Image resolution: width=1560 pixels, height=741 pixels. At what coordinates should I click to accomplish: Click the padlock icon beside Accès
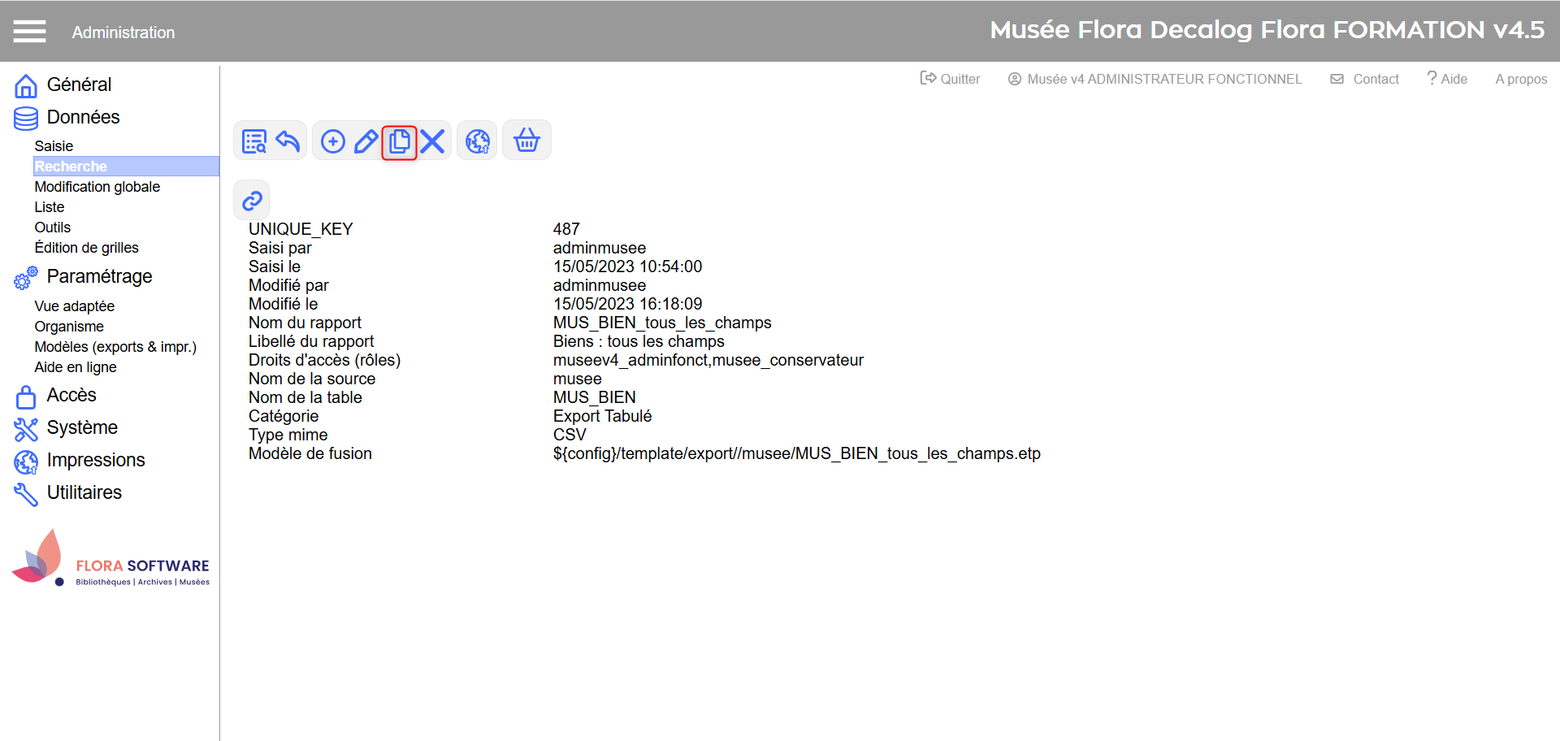click(x=26, y=396)
